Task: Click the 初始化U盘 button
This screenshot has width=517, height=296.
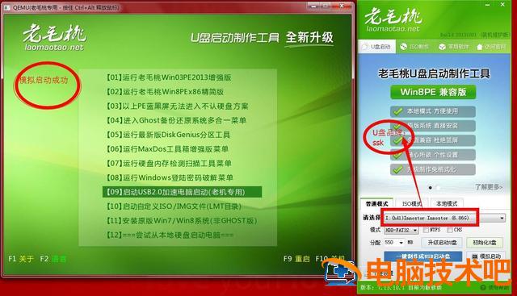Action: click(x=485, y=243)
